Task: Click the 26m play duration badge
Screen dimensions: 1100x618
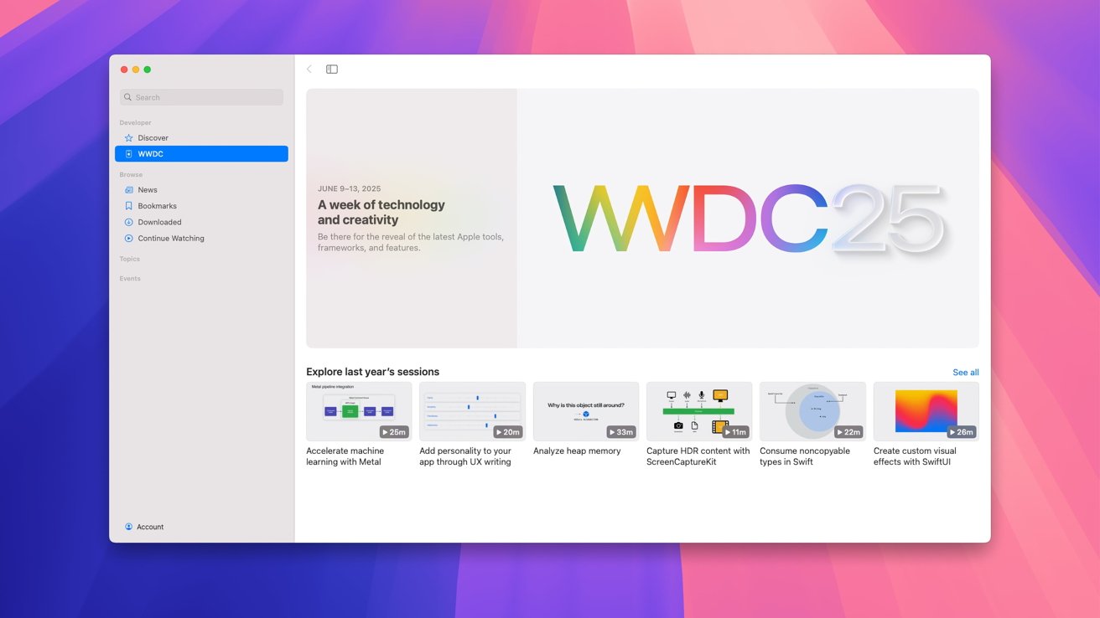Action: click(x=962, y=432)
